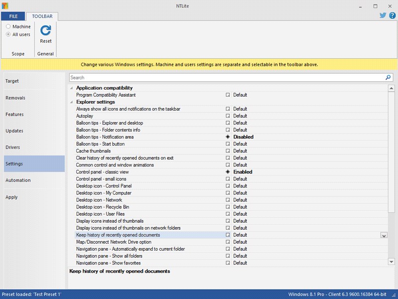Select the Machine scope radio button
The width and height of the screenshot is (398, 299).
pyautogui.click(x=8, y=26)
